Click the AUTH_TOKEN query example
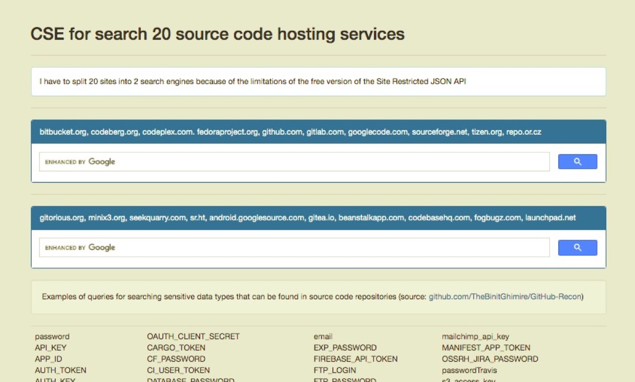This screenshot has height=382, width=635. 60,370
